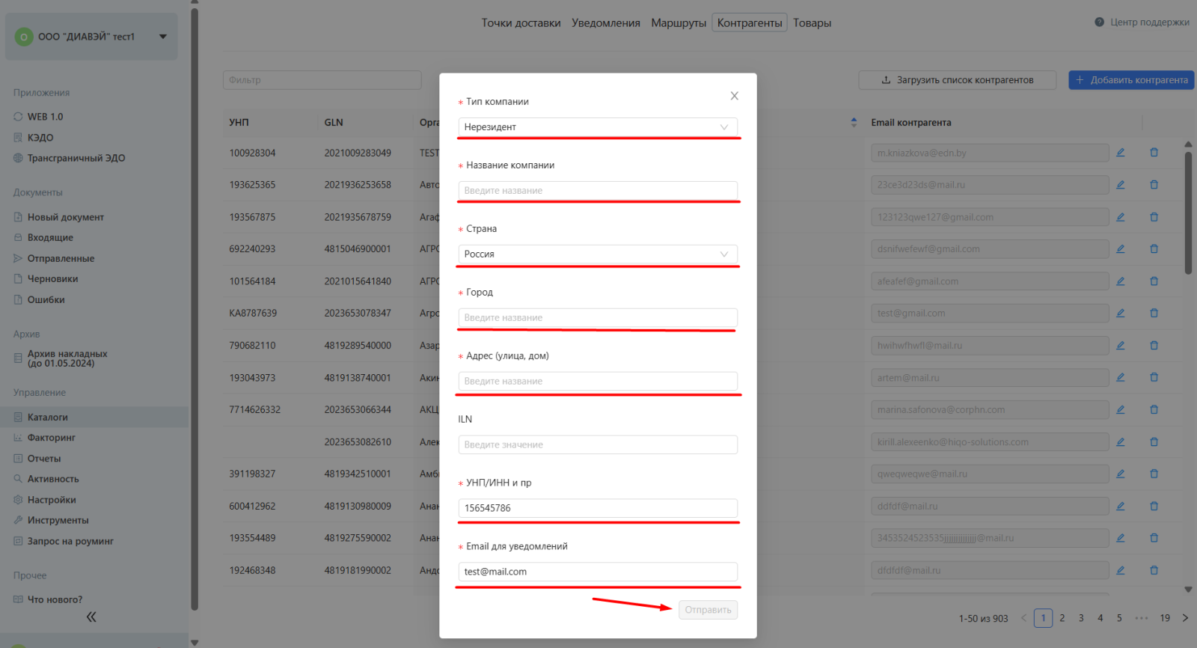Click edit pencil for artem@mail.ru row
1197x648 pixels.
pyautogui.click(x=1120, y=378)
